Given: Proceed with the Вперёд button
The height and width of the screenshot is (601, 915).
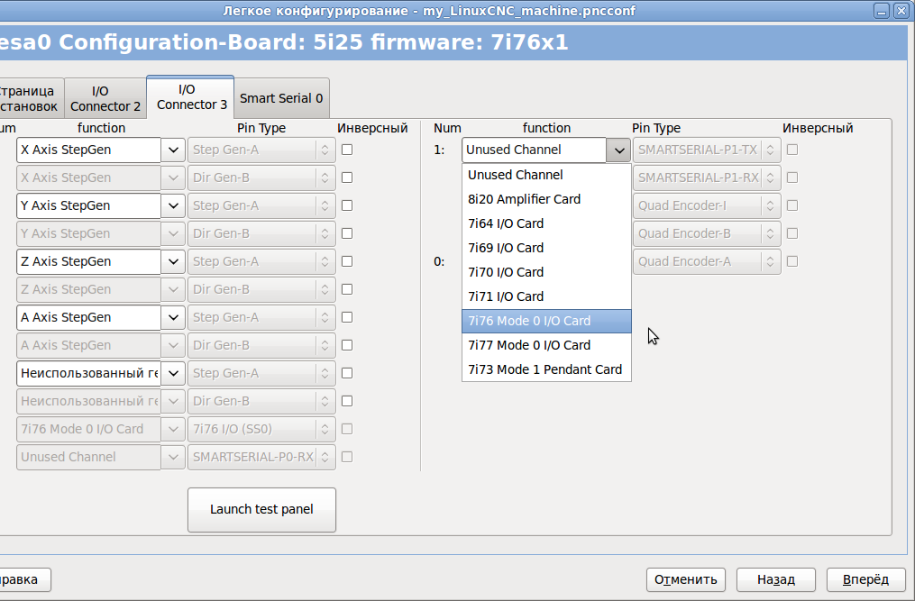Looking at the screenshot, I should [866, 580].
